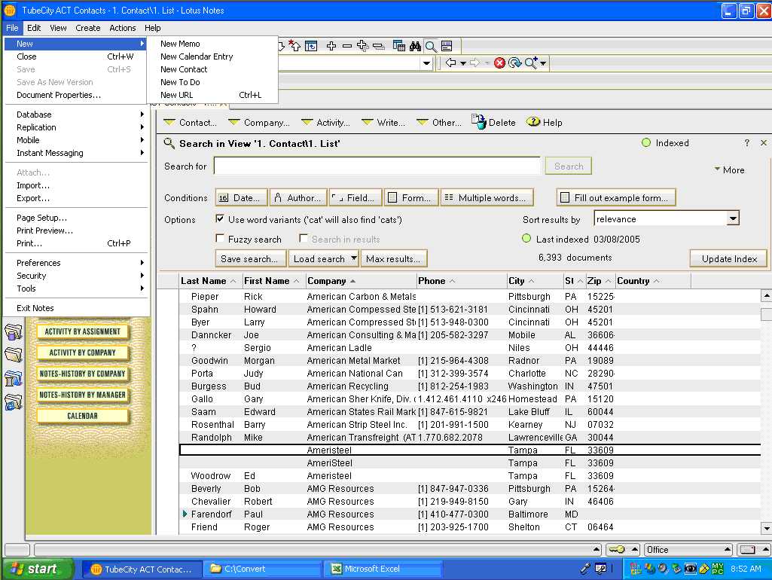This screenshot has width=772, height=580.
Task: Click the Copy as table toolbar icon
Action: pyautogui.click(x=398, y=46)
